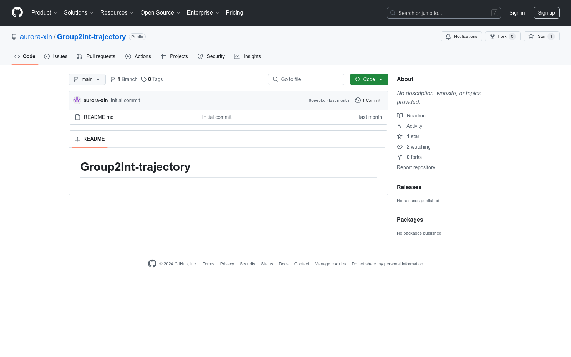Image resolution: width=571 pixels, height=357 pixels.
Task: Switch to the Issues tab
Action: click(x=56, y=56)
